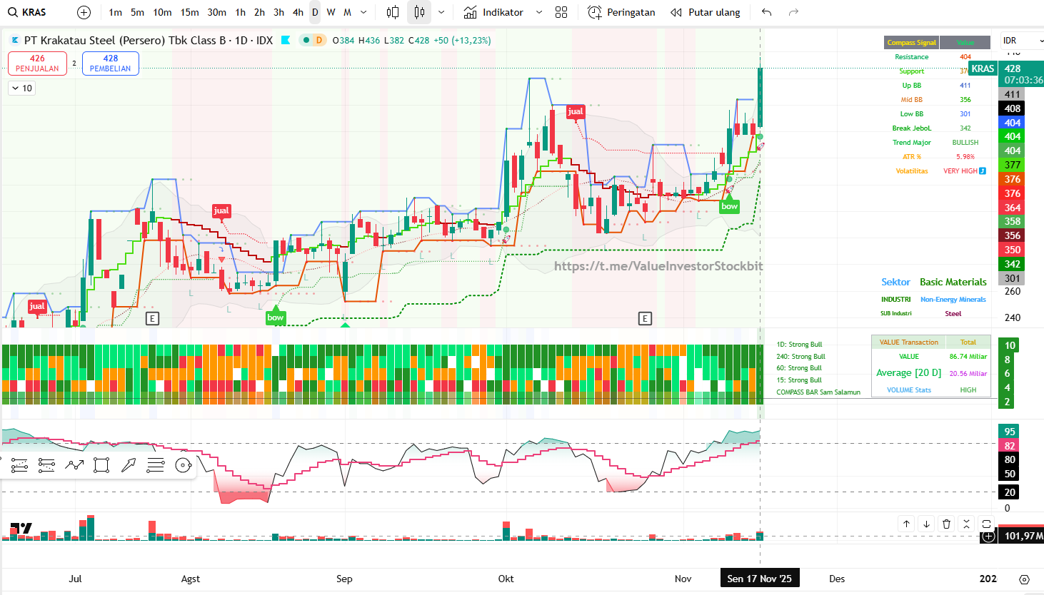Create a Peringatan alert

pos(621,12)
